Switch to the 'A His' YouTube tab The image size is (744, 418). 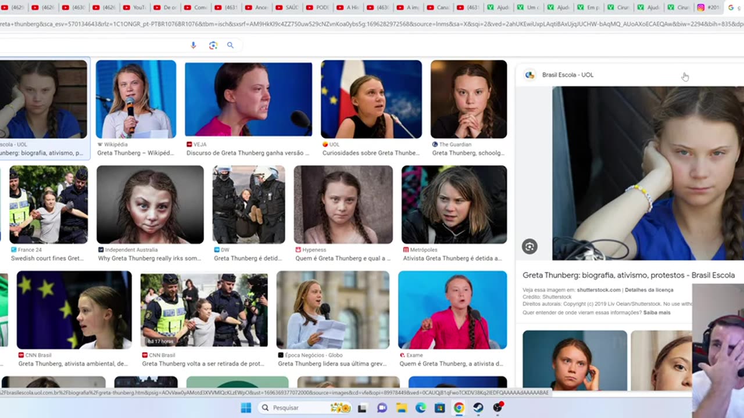[x=348, y=8]
